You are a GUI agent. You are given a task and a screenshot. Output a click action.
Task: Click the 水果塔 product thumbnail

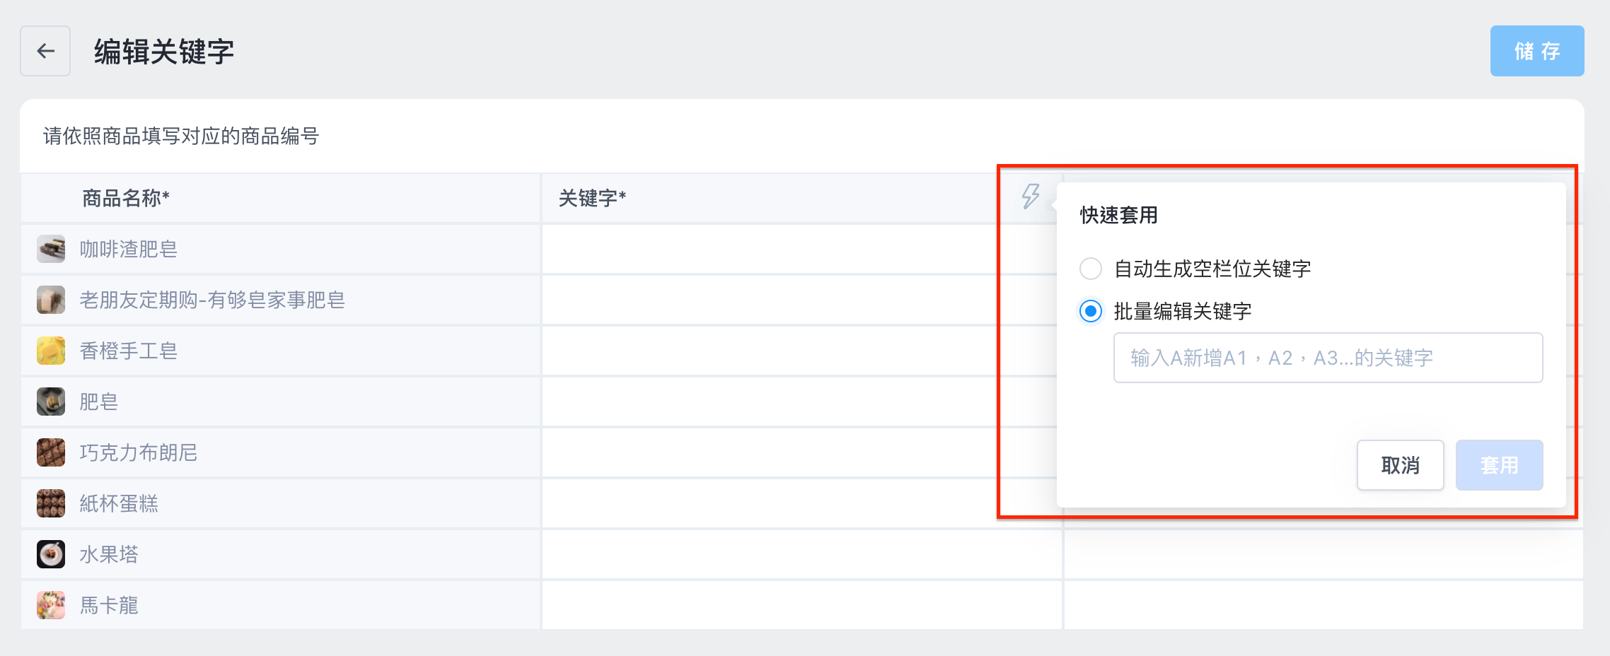point(51,554)
